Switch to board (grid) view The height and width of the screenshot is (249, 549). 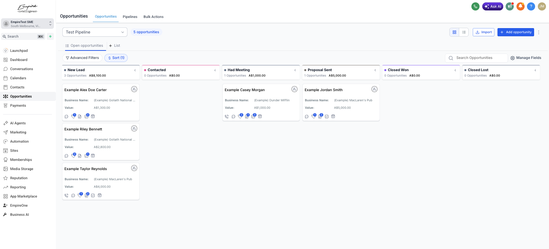point(454,32)
